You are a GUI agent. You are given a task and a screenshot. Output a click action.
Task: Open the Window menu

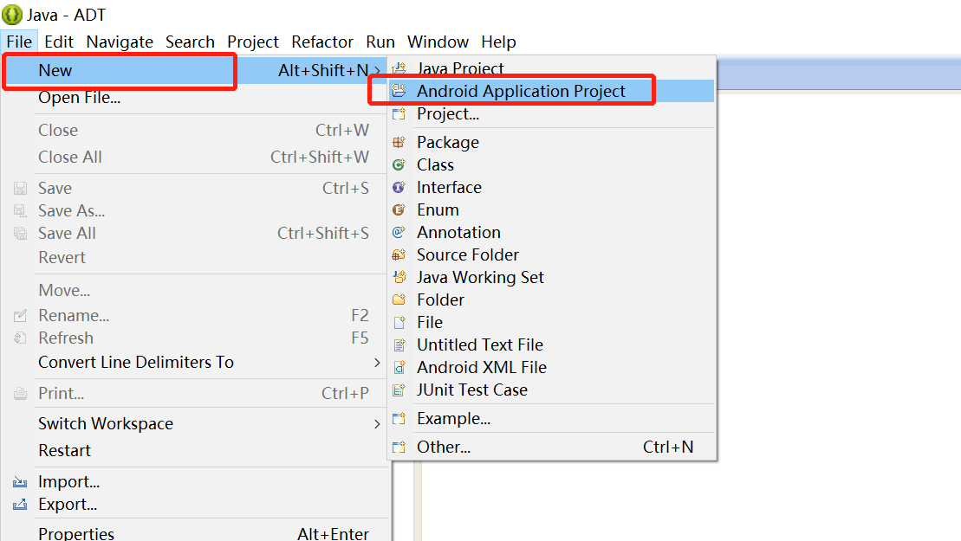click(x=438, y=42)
